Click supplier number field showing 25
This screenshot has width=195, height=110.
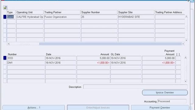click(99, 17)
